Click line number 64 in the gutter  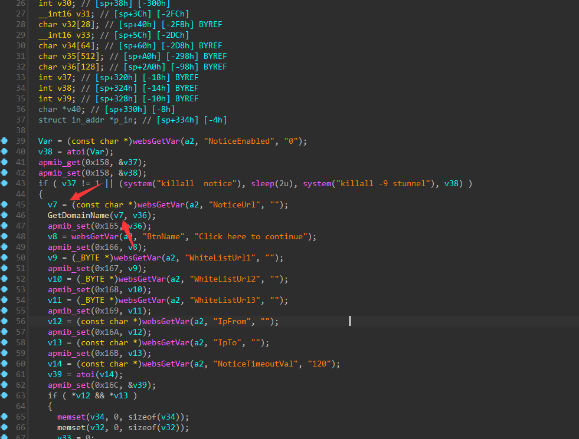[x=21, y=406]
